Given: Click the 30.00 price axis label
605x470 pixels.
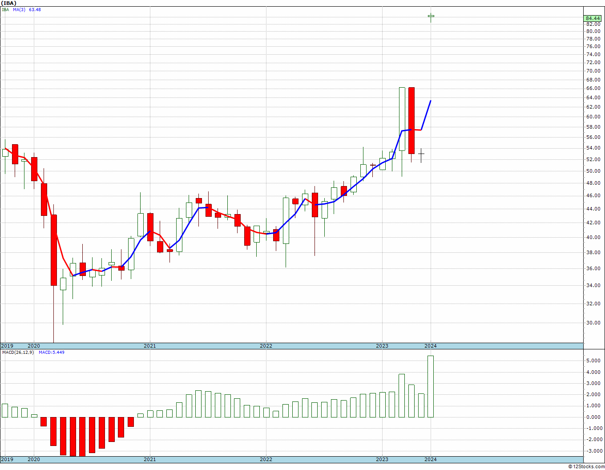Looking at the screenshot, I should click(x=593, y=323).
